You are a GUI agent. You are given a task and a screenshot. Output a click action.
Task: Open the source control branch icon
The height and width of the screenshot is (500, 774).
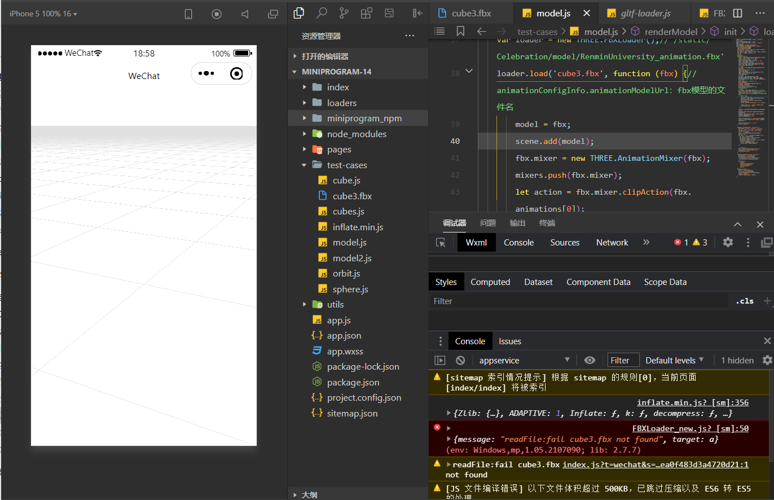point(344,13)
